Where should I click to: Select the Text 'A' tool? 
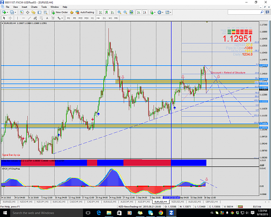[x=47, y=18]
